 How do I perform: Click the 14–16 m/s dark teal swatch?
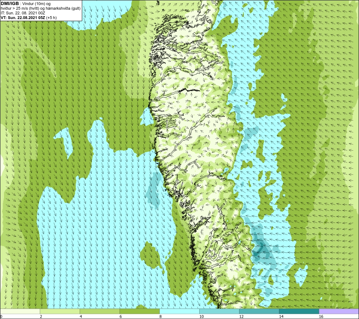pyautogui.click(x=299, y=311)
